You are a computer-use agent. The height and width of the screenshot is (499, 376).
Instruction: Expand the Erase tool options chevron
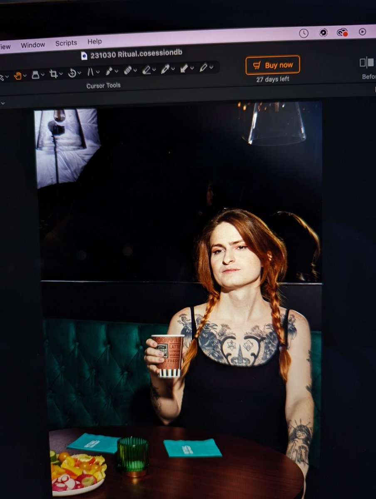tap(154, 69)
